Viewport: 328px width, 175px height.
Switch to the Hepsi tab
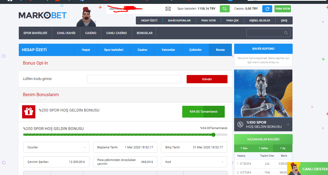pos(86,50)
